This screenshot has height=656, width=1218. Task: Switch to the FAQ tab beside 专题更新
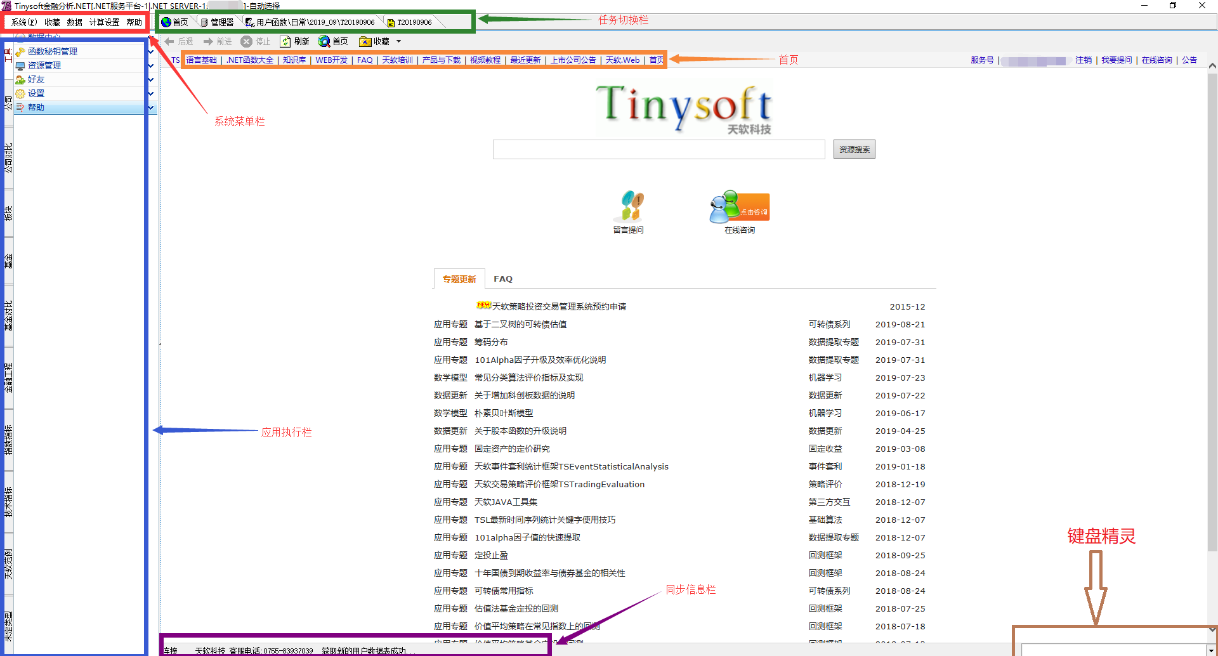[x=503, y=279]
